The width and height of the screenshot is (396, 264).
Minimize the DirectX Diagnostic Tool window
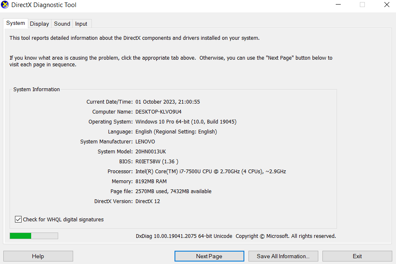338,5
